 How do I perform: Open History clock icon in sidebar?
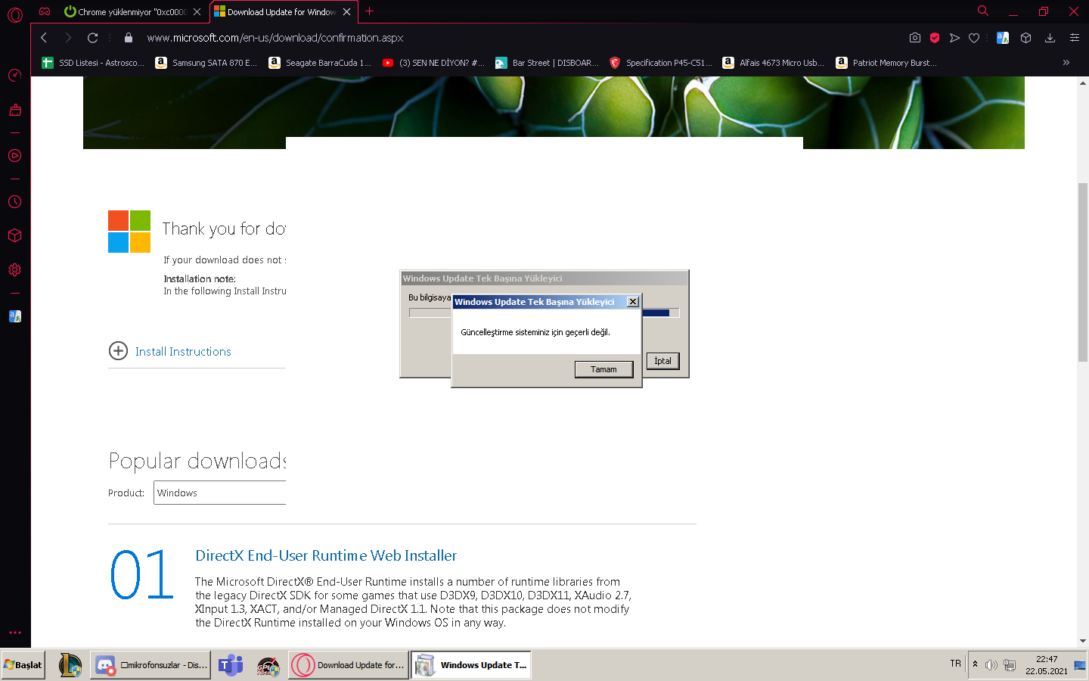(x=15, y=202)
